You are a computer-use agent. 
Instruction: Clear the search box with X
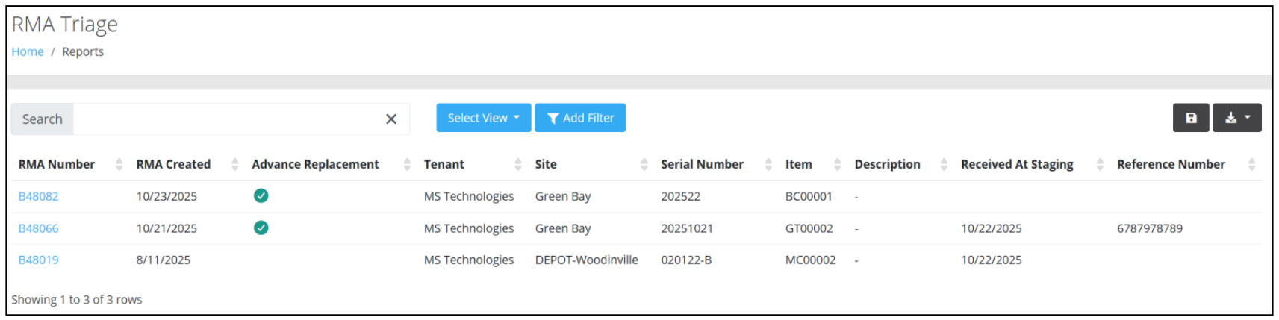(391, 119)
